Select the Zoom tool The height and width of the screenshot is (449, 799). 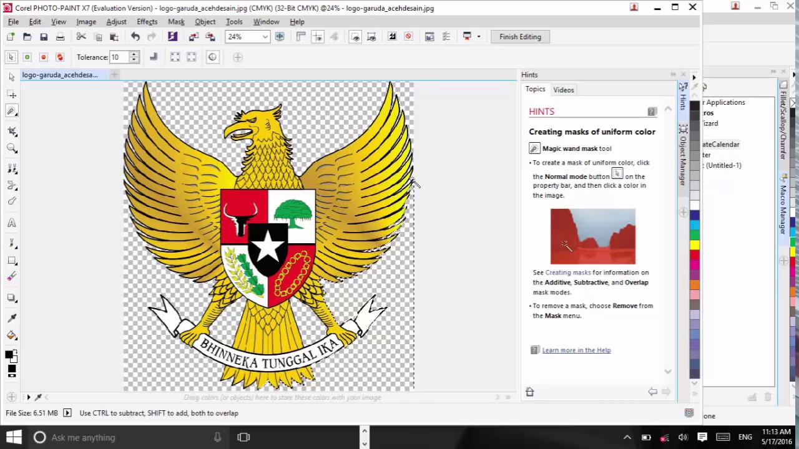pyautogui.click(x=11, y=148)
